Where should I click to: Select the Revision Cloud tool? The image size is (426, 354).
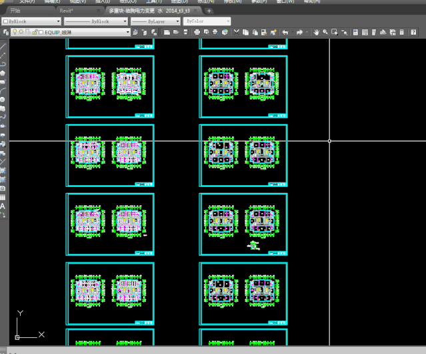[x=3, y=109]
